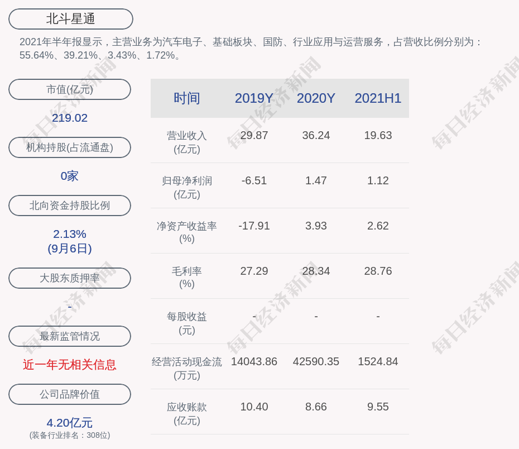Select the 应收账款 2021H1 value 9.55

coord(378,407)
